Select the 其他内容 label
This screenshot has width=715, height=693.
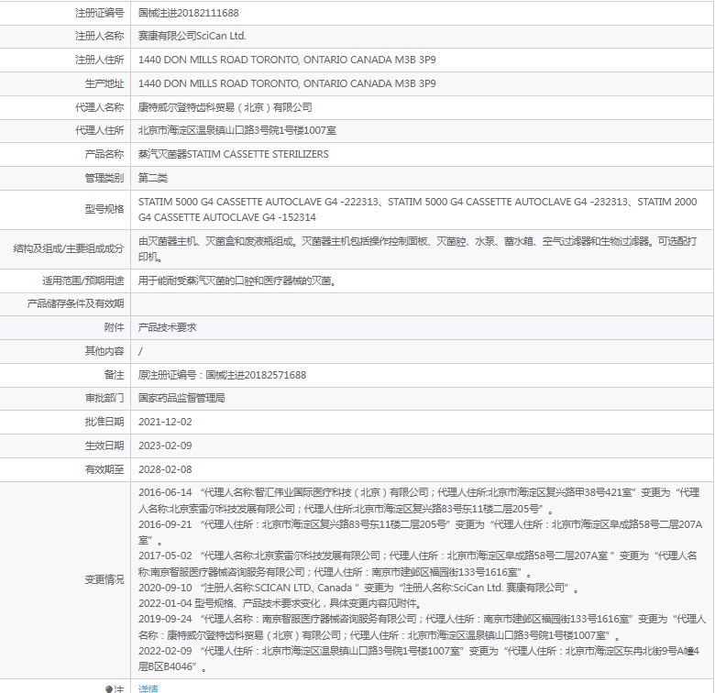pyautogui.click(x=104, y=351)
